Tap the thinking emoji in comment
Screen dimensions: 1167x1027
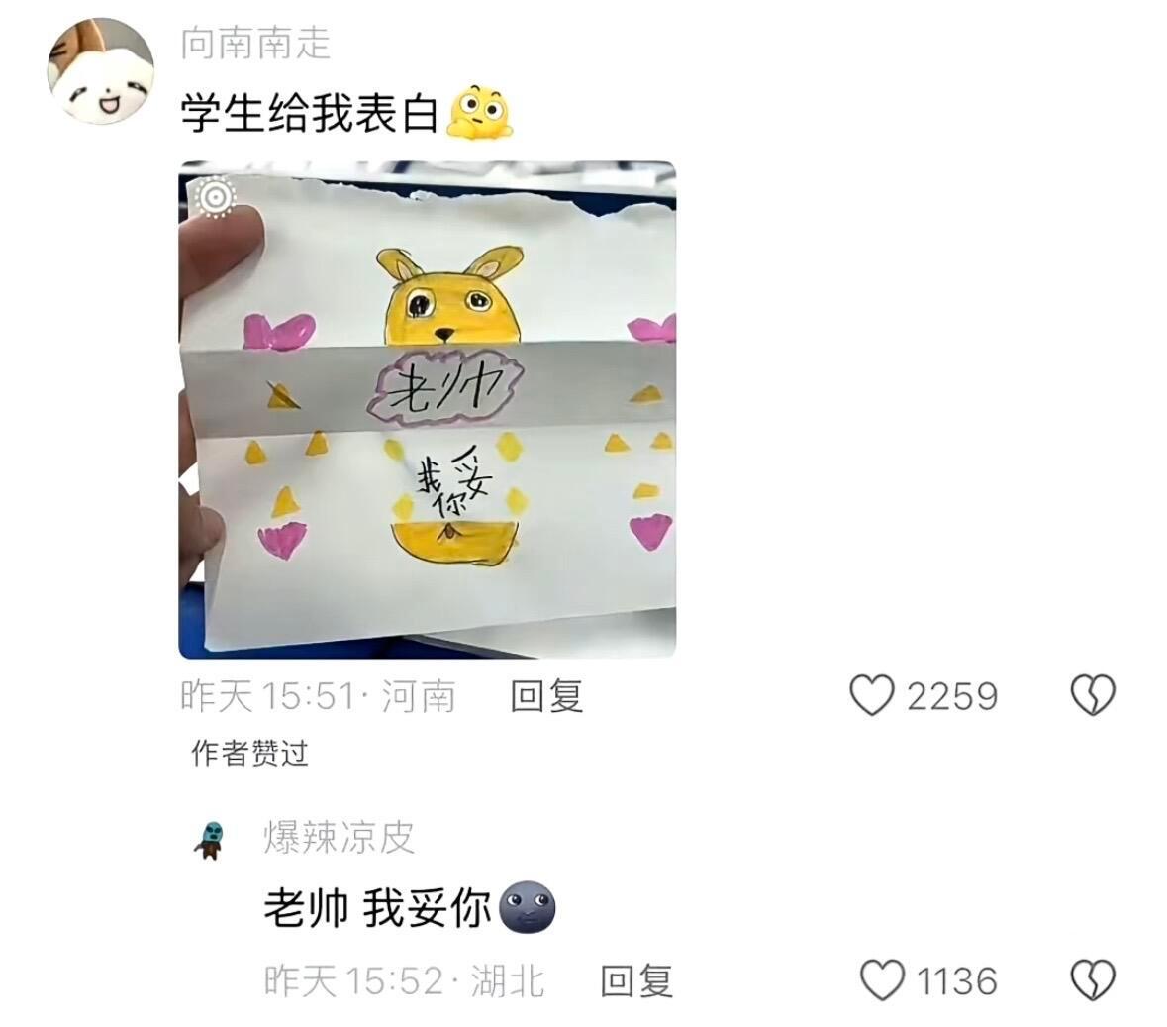point(480,113)
